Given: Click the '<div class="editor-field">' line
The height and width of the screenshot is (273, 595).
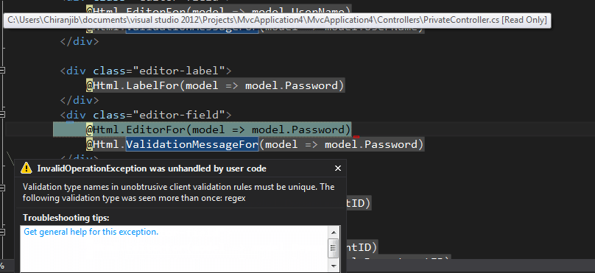Looking at the screenshot, I should point(145,115).
